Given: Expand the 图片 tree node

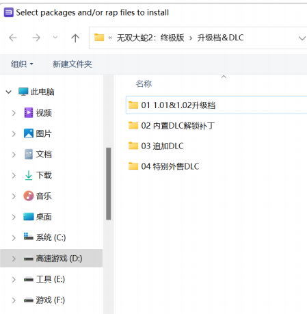Looking at the screenshot, I should tap(14, 134).
